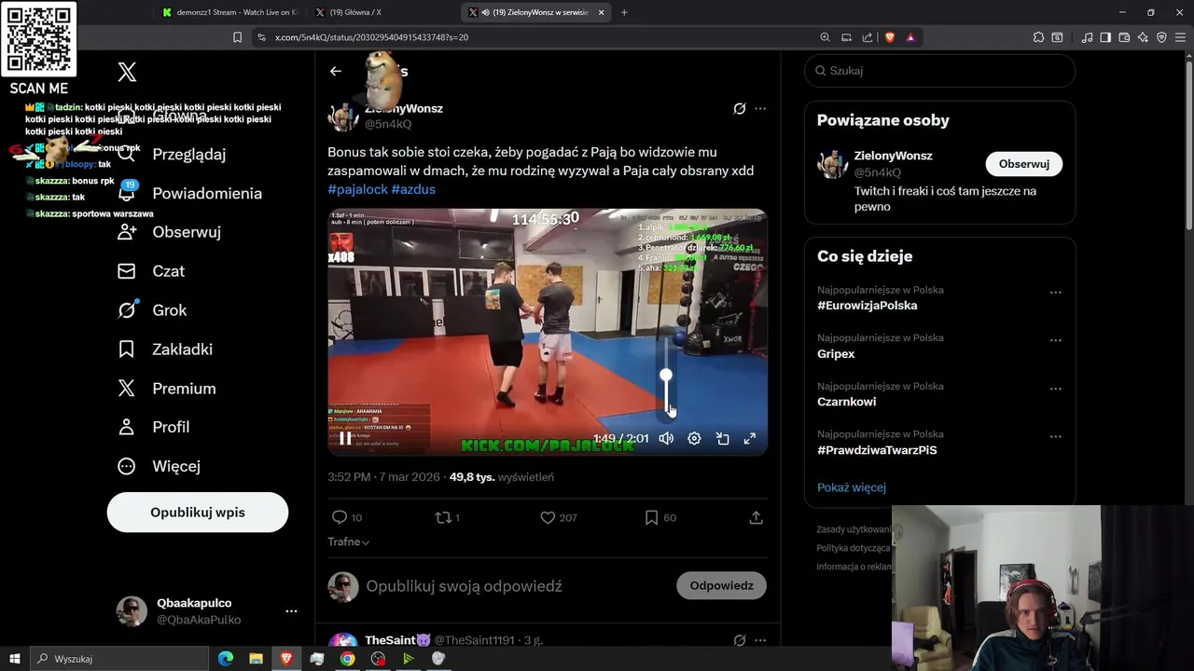Click the Szukaj search box

(x=939, y=71)
